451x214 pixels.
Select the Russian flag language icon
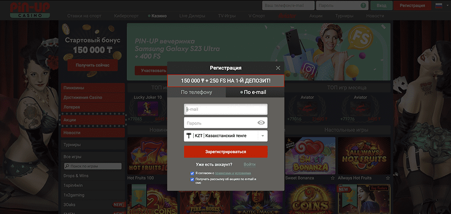[x=439, y=6]
